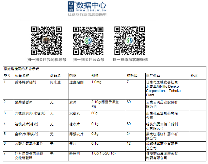
Task: Select conversion ratio 7 in row 1
Action: coord(128,82)
